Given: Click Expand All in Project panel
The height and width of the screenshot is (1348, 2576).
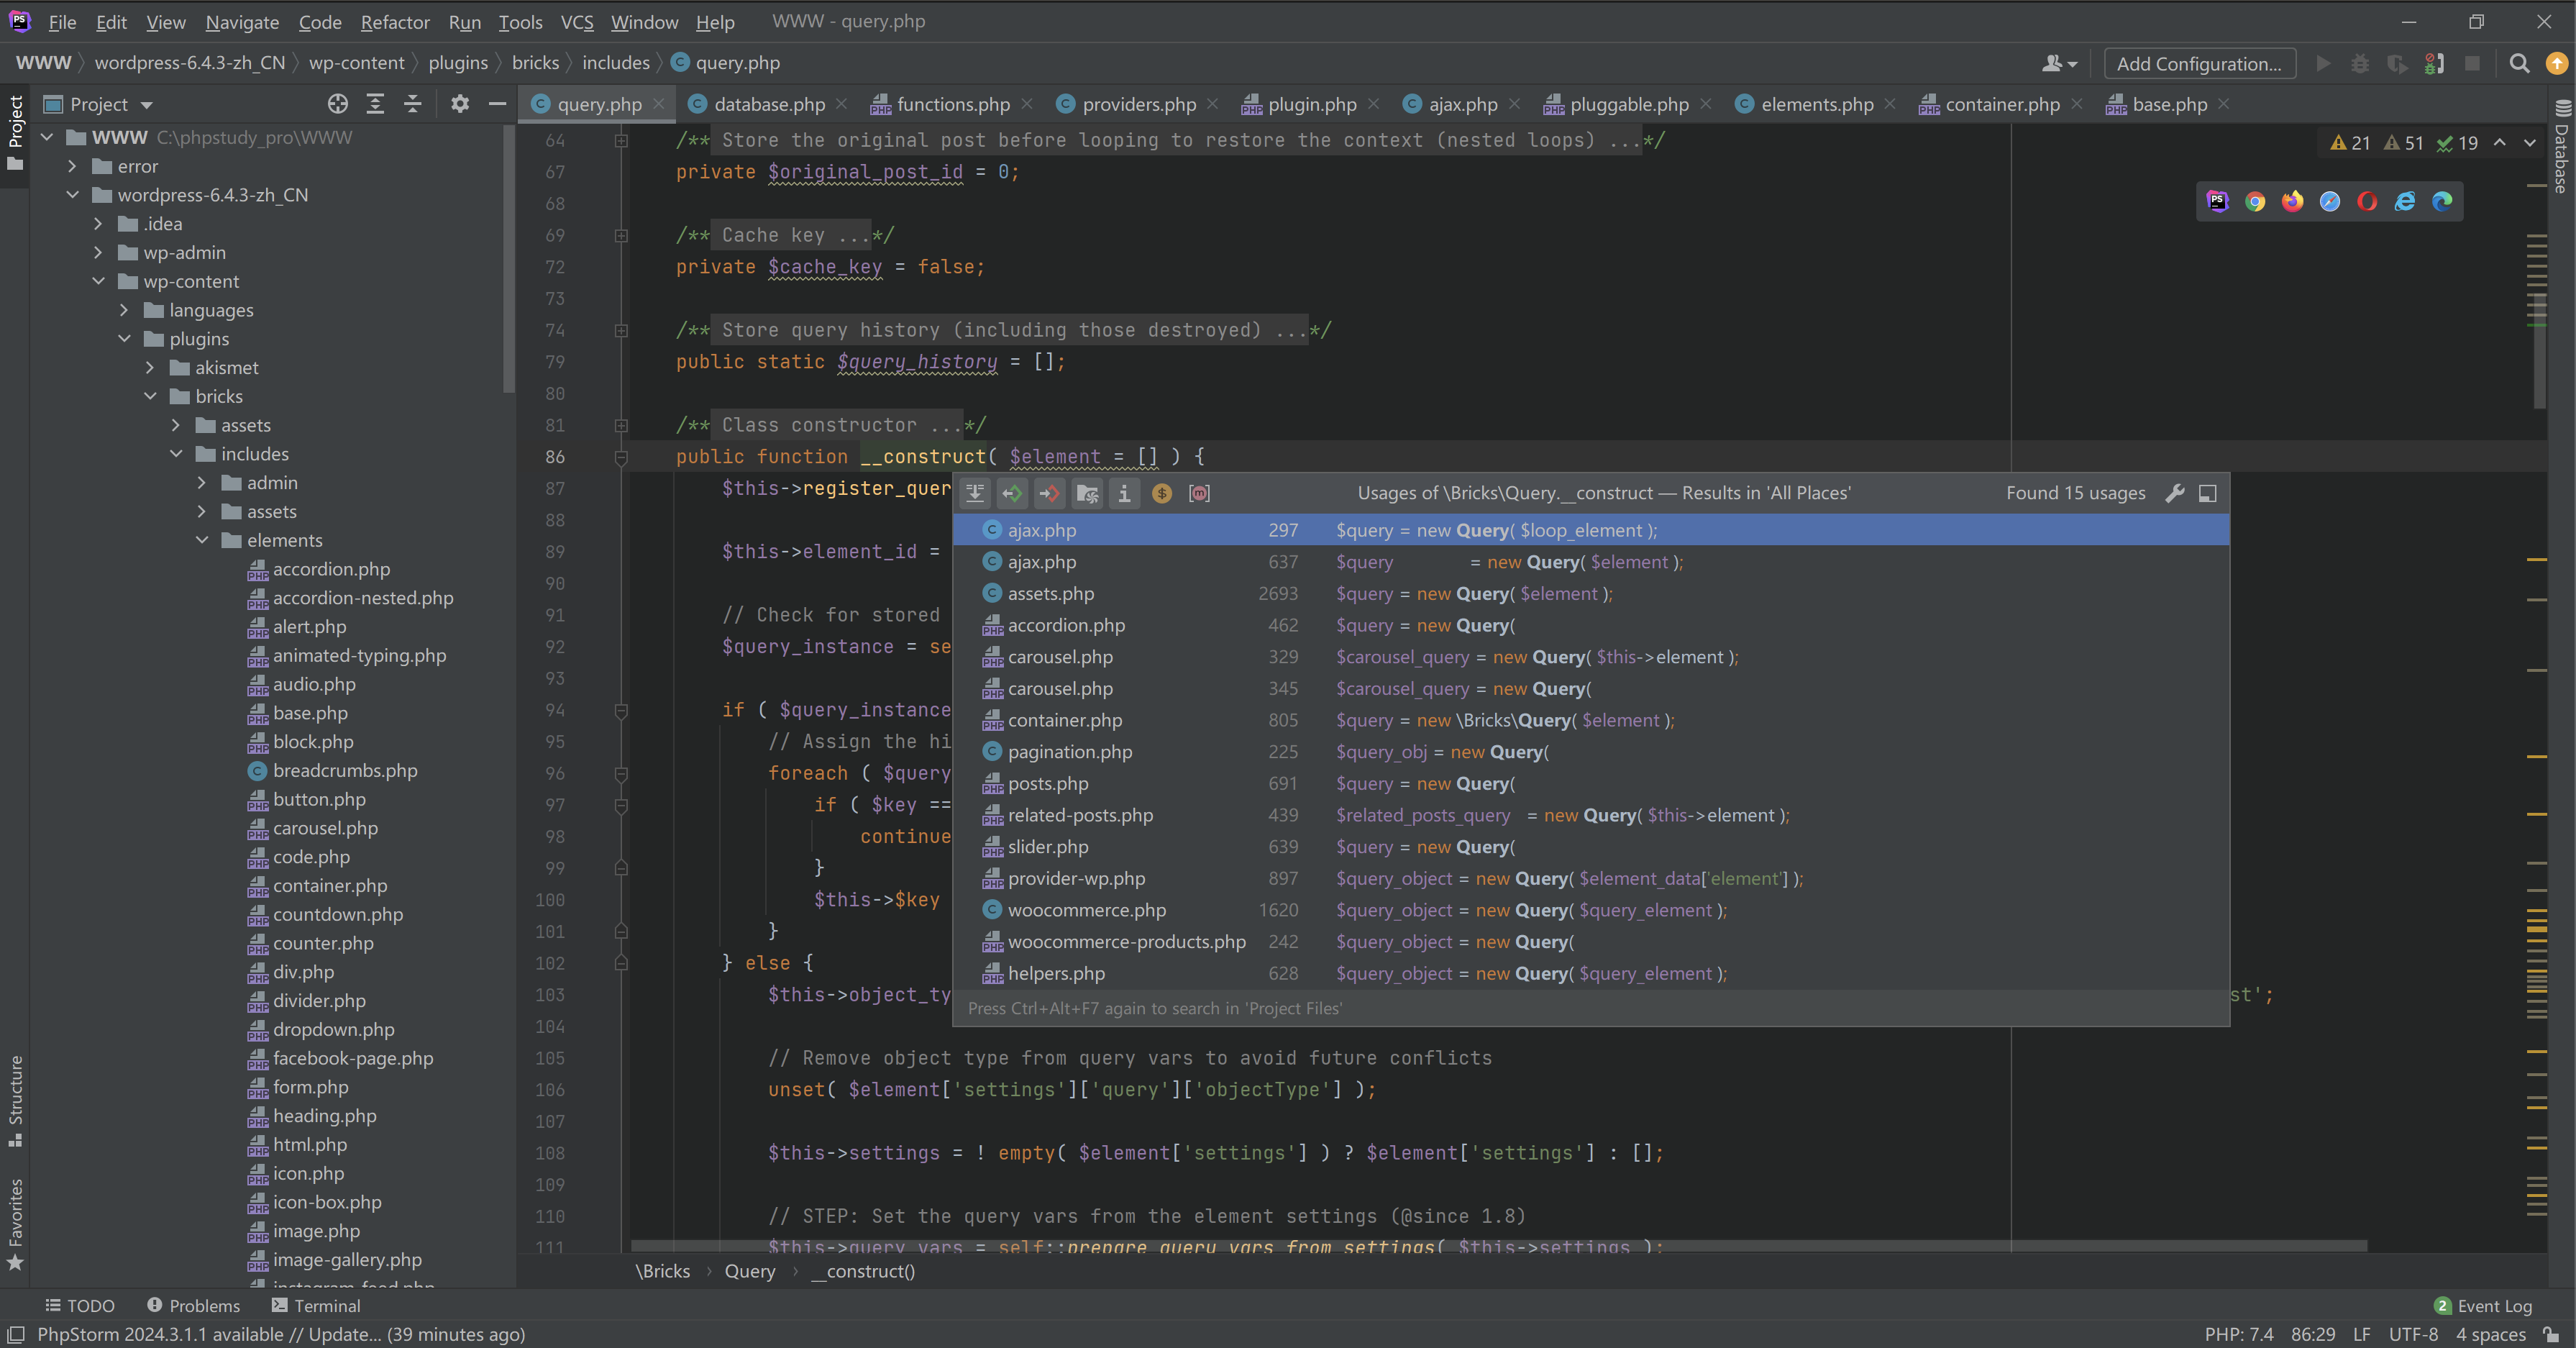Looking at the screenshot, I should (375, 104).
